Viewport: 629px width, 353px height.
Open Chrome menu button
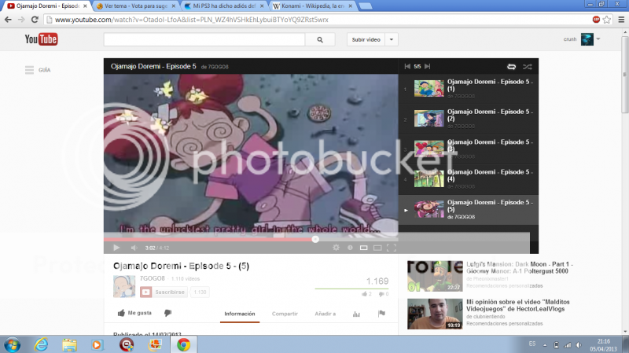[621, 19]
